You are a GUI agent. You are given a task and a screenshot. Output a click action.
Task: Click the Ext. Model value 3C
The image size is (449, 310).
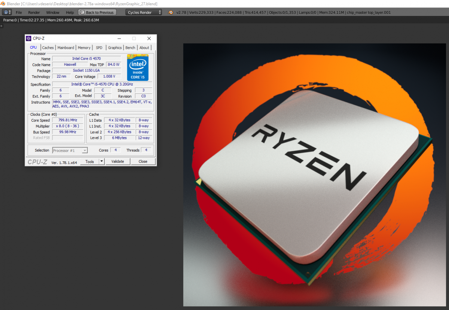click(x=103, y=96)
